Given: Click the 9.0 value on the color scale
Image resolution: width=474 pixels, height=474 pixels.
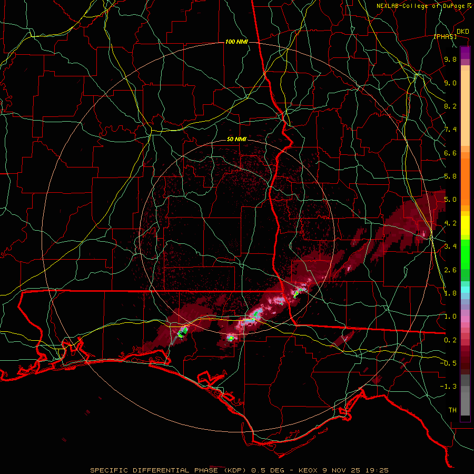Looking at the screenshot, I should (450, 83).
